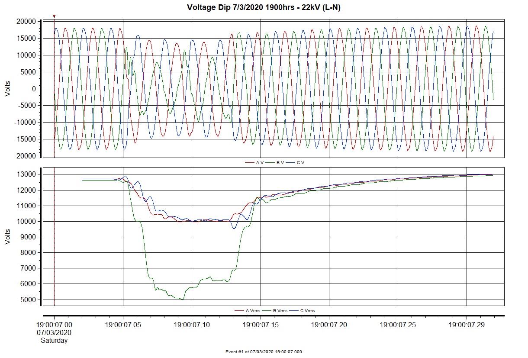
Task: Toggle the "A V" legend entry
Action: [260, 162]
